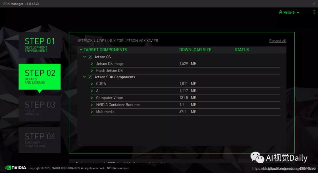Collapse the Jetson OS group arrow
Viewport: 318px width, 173px height.
[85, 57]
